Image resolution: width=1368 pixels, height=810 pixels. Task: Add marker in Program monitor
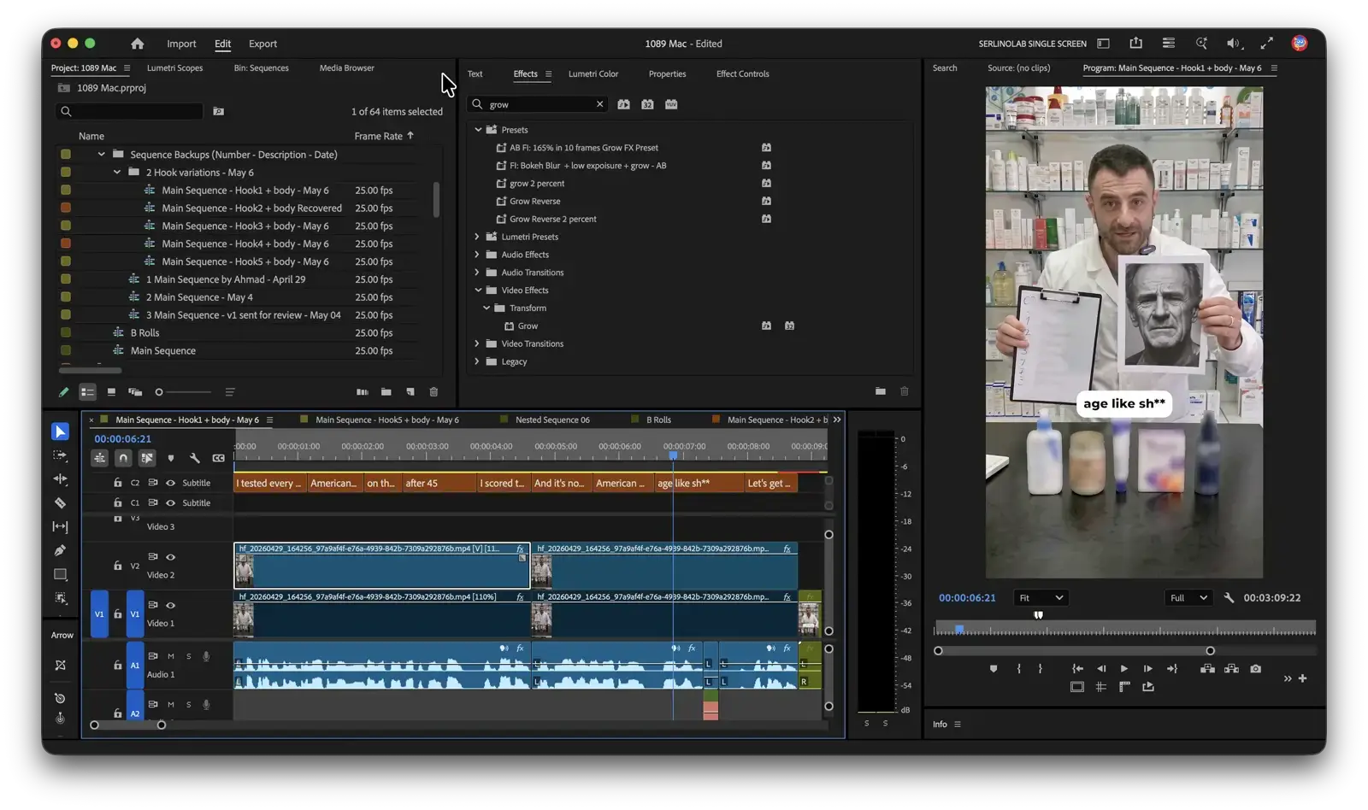pyautogui.click(x=993, y=669)
